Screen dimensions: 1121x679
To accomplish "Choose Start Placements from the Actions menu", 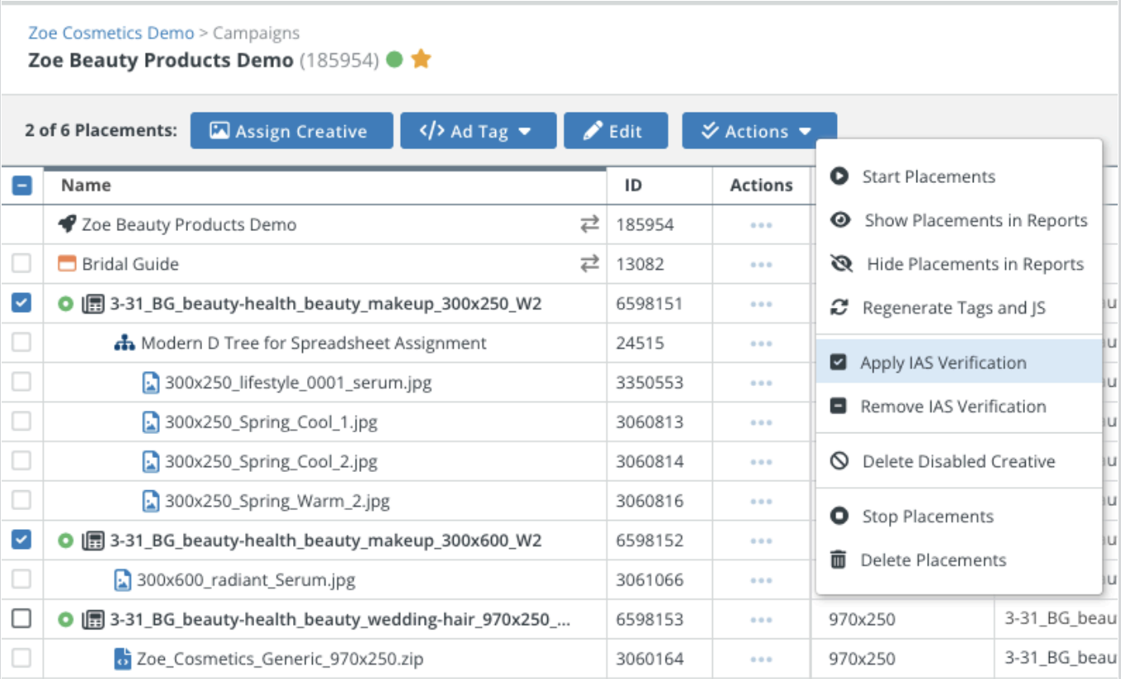I will [x=959, y=176].
